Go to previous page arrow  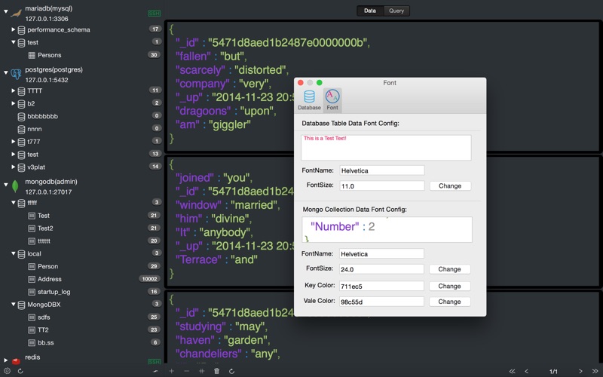pos(526,371)
